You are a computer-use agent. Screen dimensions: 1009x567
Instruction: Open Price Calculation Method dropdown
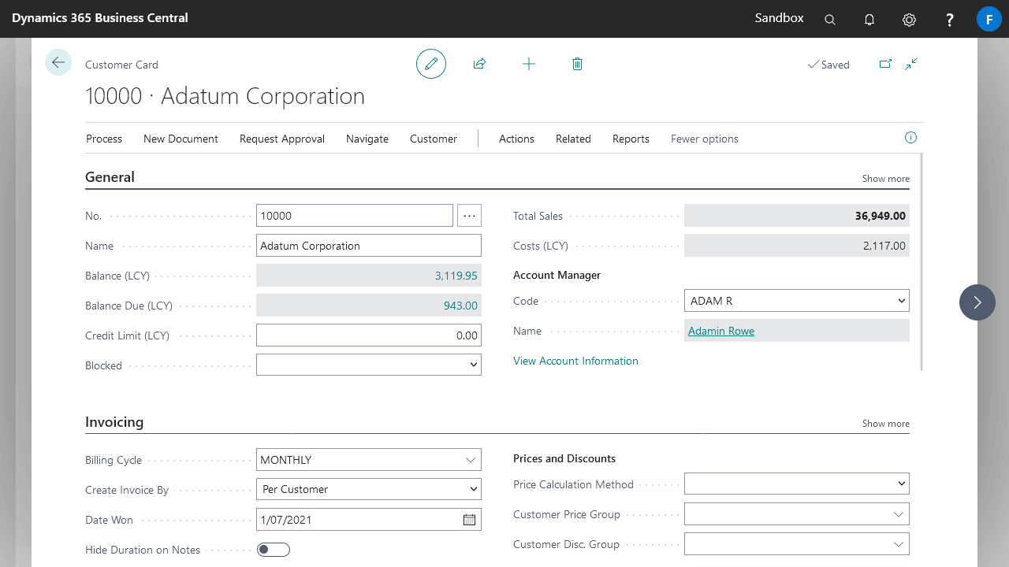point(797,484)
